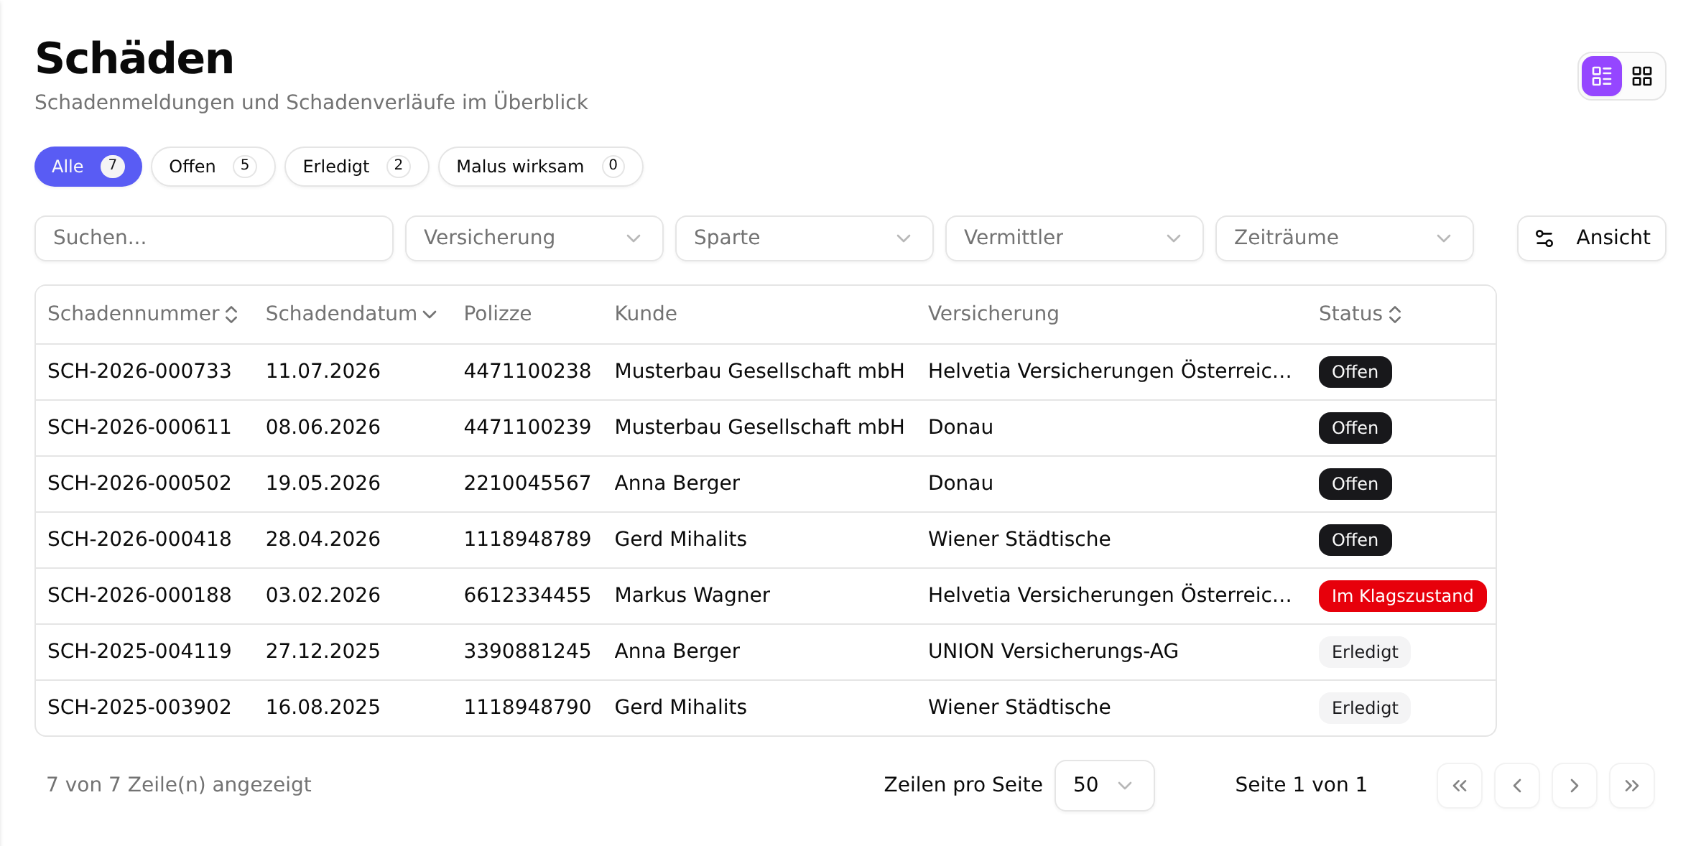Sort by Schadennummer column

(142, 314)
